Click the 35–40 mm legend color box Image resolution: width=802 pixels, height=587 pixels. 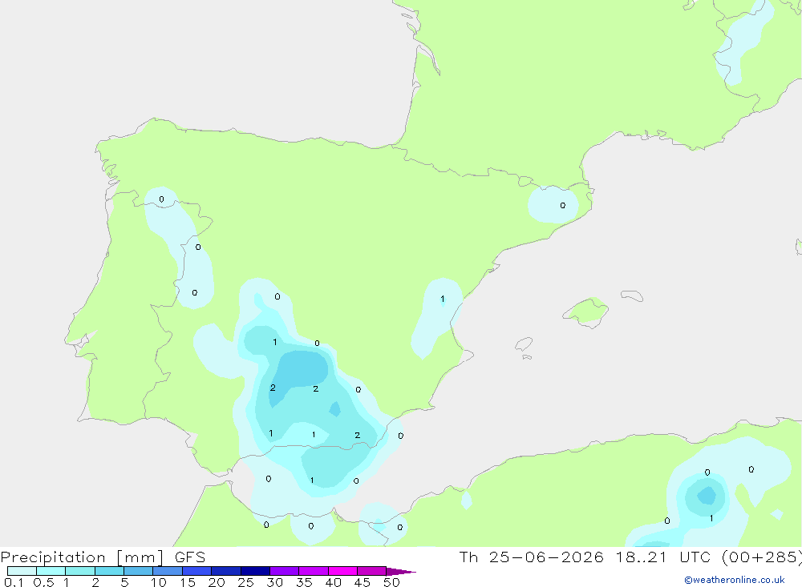pyautogui.click(x=314, y=571)
